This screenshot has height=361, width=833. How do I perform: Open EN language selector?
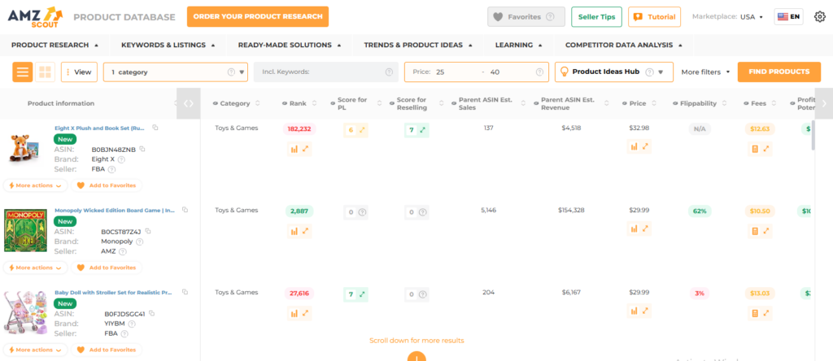pyautogui.click(x=789, y=17)
